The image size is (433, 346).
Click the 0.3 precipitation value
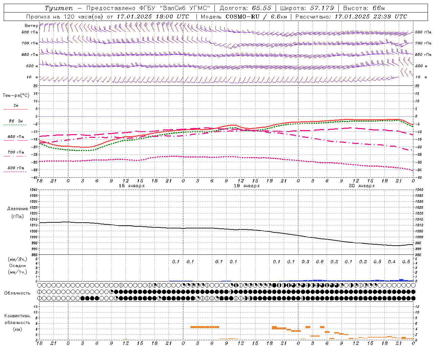(305, 262)
